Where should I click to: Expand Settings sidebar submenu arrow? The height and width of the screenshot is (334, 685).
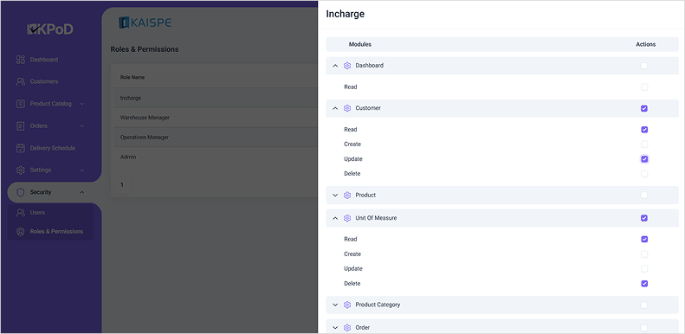[x=82, y=170]
